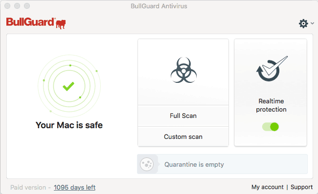Turn off the Realtime protection switch
Screen dimensions: 318x194
271,127
